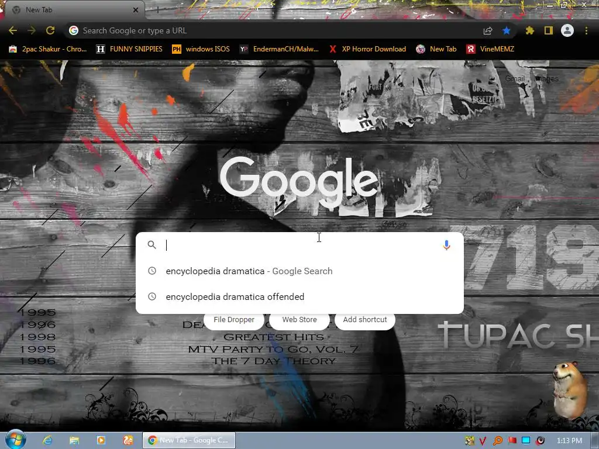The height and width of the screenshot is (449, 599).
Task: Click the Google logo
Action: 299,181
